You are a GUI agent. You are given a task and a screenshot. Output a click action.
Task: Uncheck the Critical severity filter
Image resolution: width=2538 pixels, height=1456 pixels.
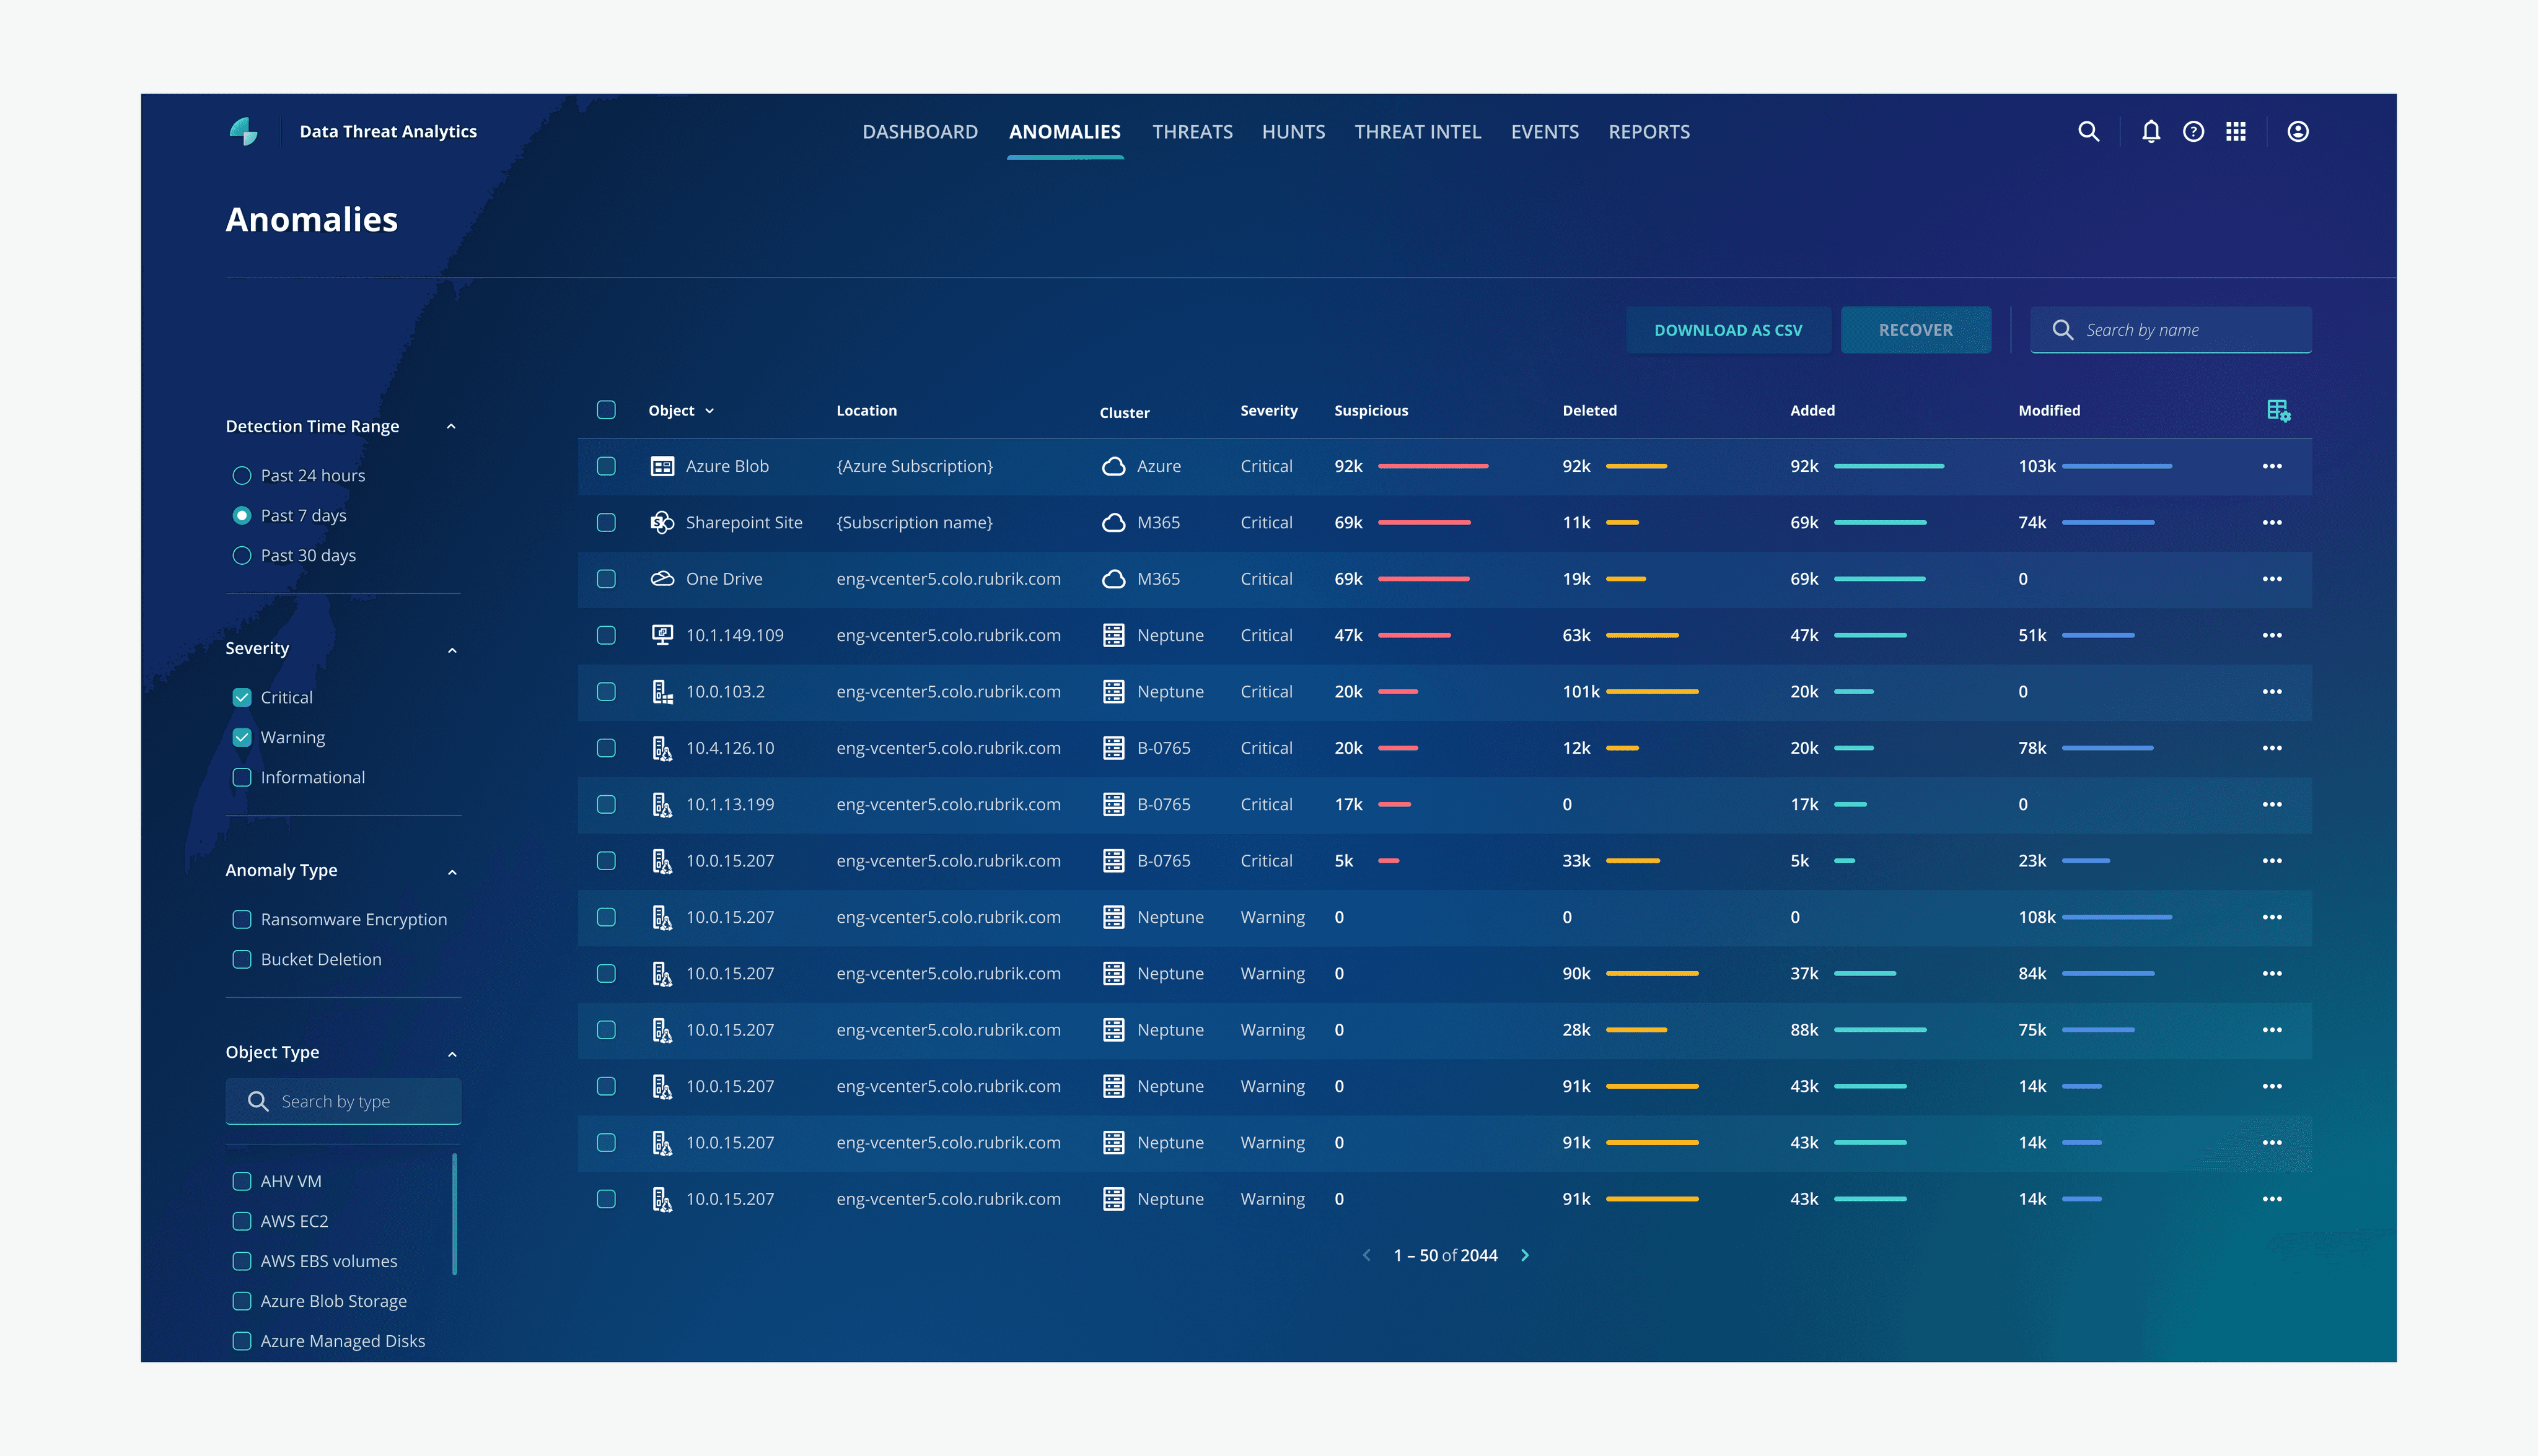[242, 698]
